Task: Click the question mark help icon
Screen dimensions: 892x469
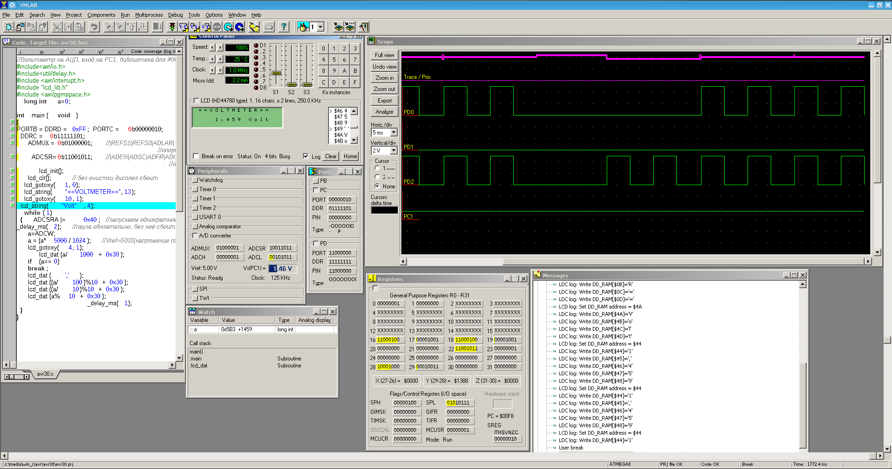Action: [283, 27]
